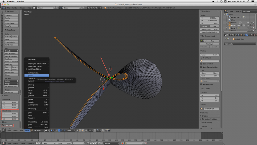The width and height of the screenshot is (257, 145).
Task: Click UV Unwrap menu entry
Action: pyautogui.click(x=37, y=109)
